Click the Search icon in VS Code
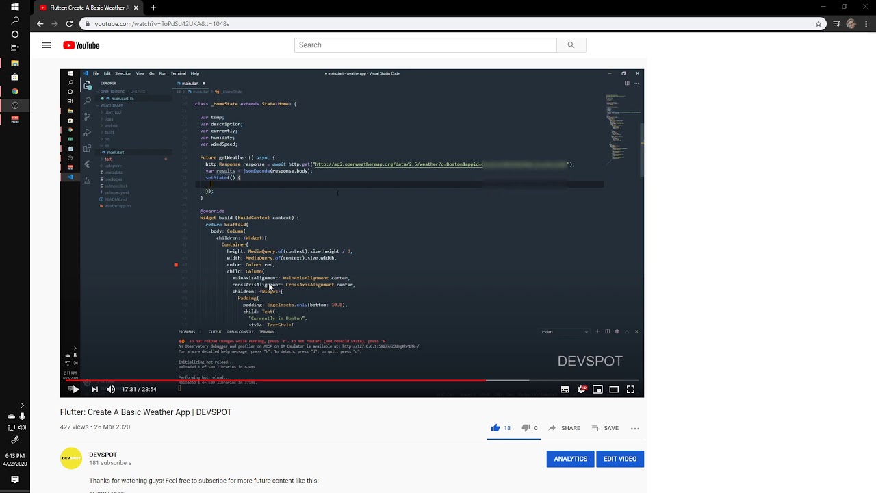The width and height of the screenshot is (876, 493). coord(87,101)
